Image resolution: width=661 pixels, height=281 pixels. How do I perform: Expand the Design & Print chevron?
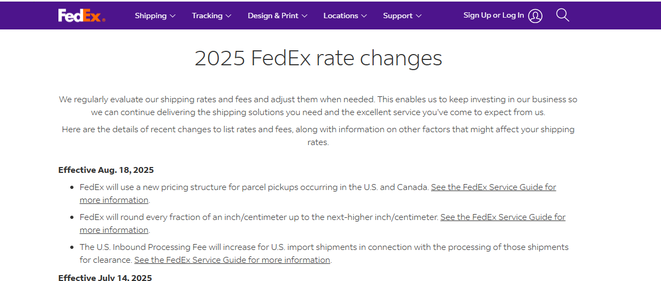[x=304, y=16]
